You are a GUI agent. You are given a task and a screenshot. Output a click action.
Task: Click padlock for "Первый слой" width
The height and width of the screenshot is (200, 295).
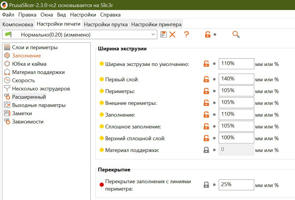coord(206,79)
